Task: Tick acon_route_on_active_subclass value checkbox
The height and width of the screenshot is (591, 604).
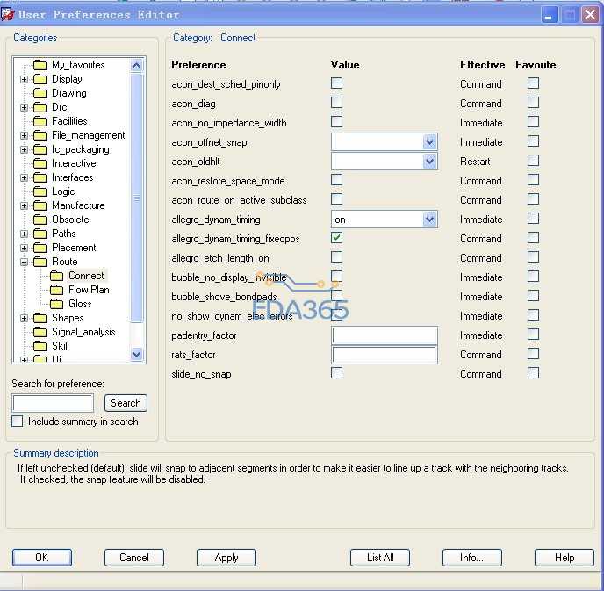Action: [336, 198]
